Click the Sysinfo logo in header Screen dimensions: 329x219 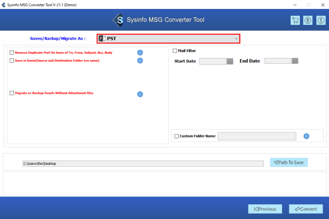tap(119, 20)
